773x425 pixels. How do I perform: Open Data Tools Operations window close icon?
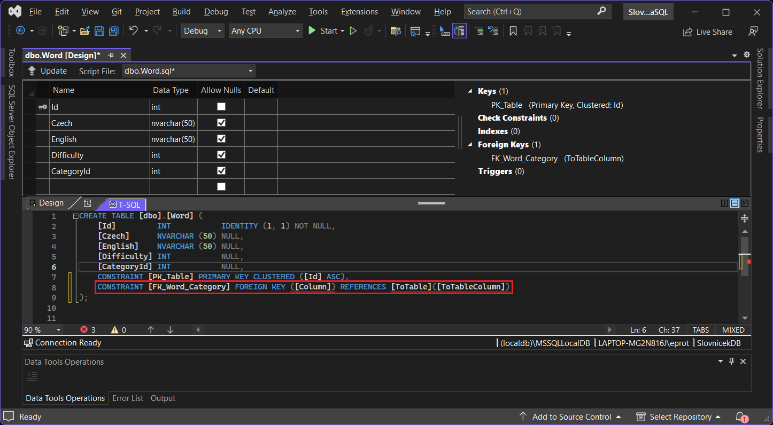pos(743,361)
